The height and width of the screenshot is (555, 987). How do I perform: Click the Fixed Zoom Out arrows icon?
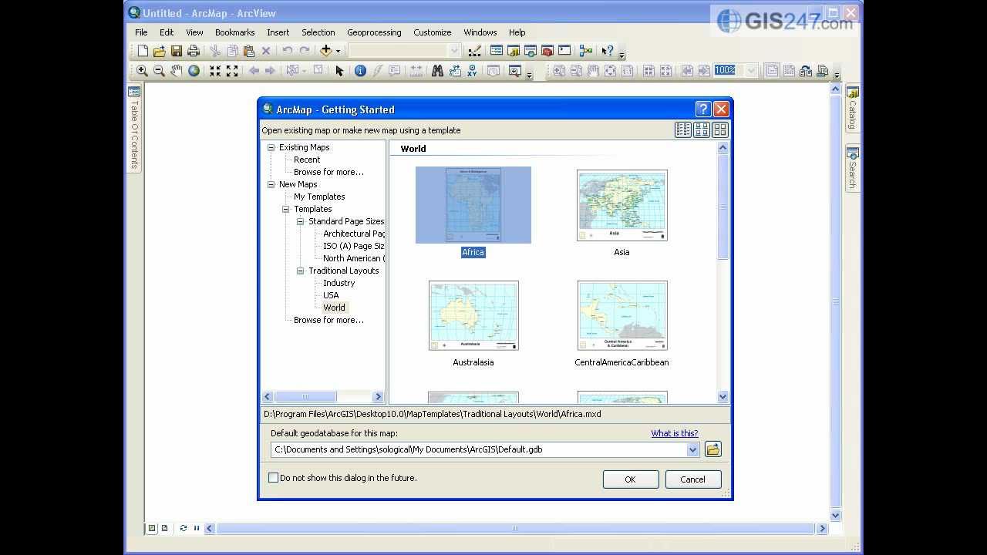tap(232, 71)
